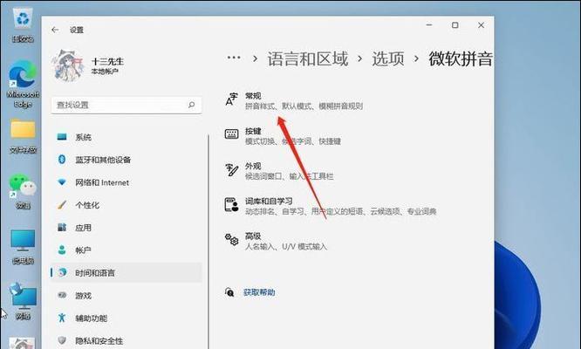The height and width of the screenshot is (349, 581).
Task: Go to 语言和区域 breadcrumb
Action: (308, 59)
